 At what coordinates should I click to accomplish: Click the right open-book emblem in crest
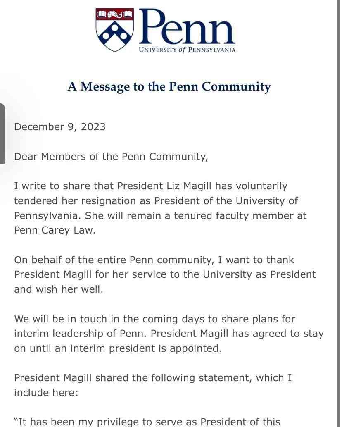click(128, 14)
